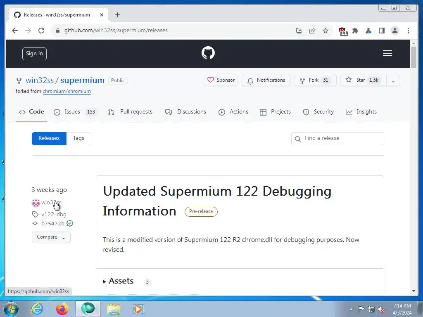Click the Find a release search field
This screenshot has width=423, height=317.
click(x=337, y=139)
